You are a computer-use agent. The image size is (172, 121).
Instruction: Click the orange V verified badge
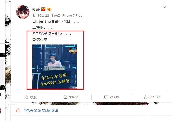(43, 9)
